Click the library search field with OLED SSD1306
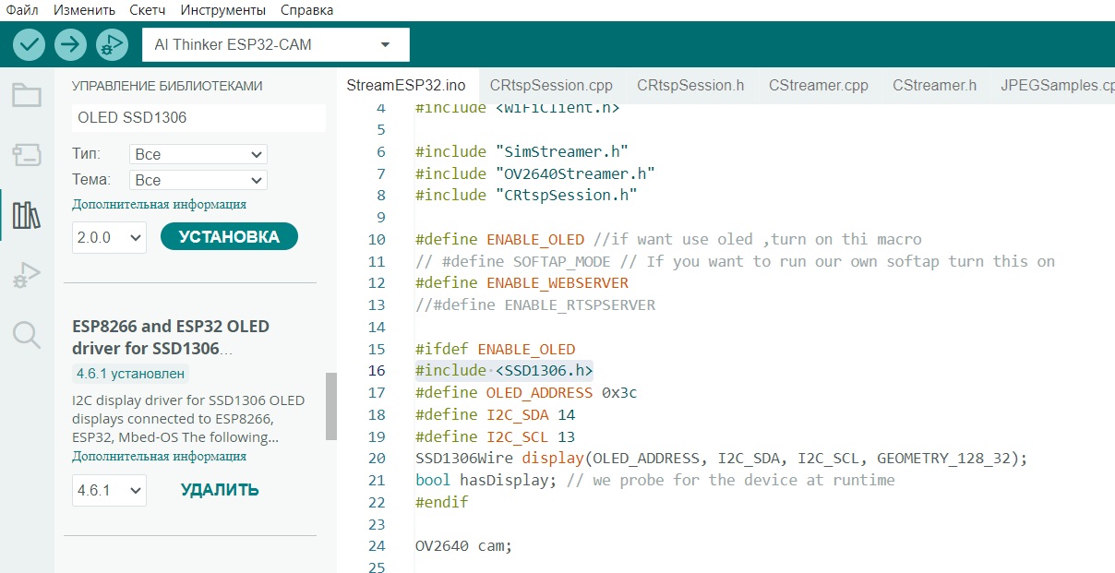The height and width of the screenshot is (573, 1115). (x=198, y=118)
